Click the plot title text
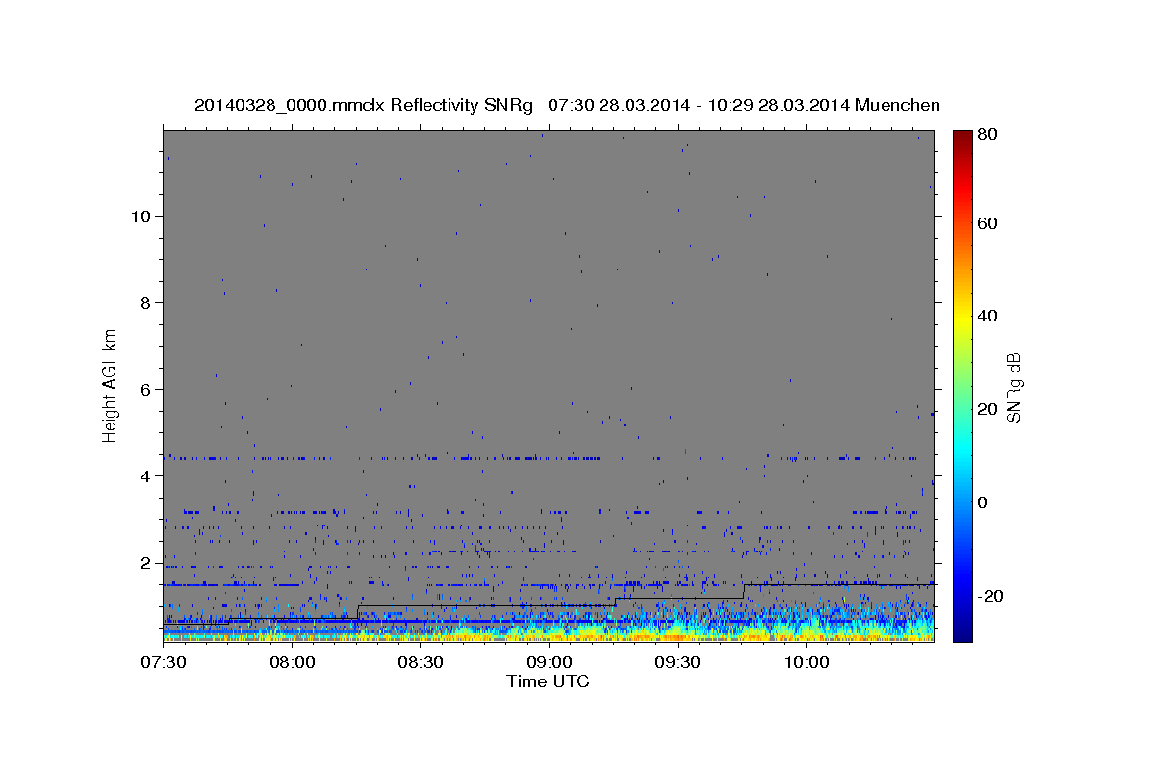This screenshot has width=1155, height=770. 567,105
